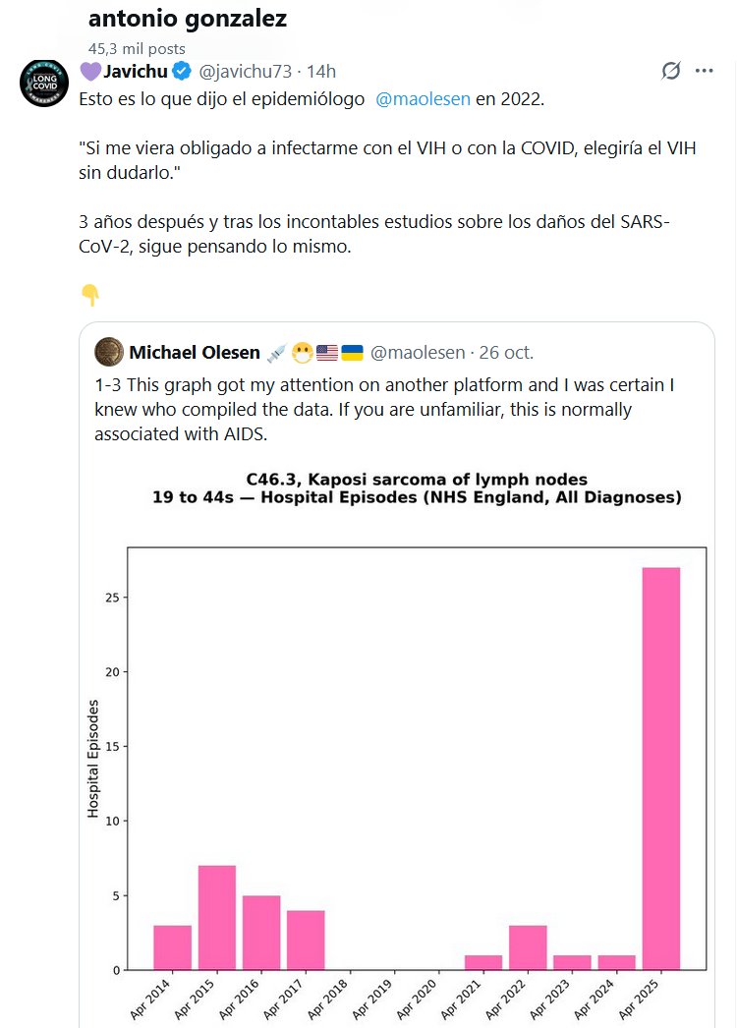Screen dimensions: 737x1028
Task: Click the syringe emoji after Michael Olesen
Action: [x=275, y=352]
